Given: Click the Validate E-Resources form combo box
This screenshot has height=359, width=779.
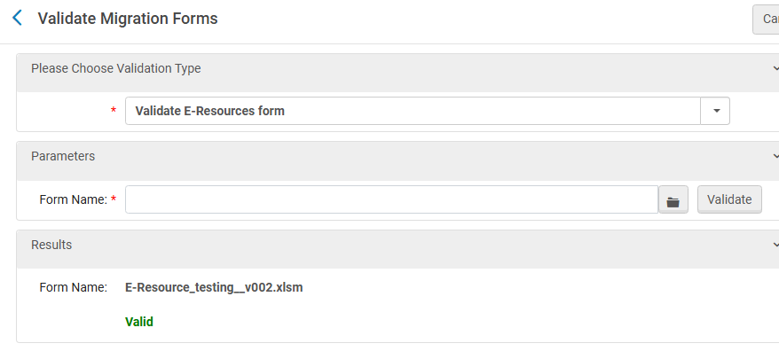Looking at the screenshot, I should click(x=413, y=112).
